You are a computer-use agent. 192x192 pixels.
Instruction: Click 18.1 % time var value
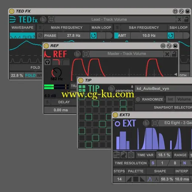click(164, 155)
